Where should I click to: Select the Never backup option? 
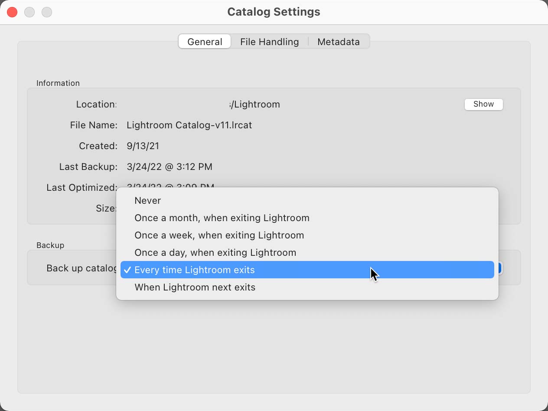point(148,200)
